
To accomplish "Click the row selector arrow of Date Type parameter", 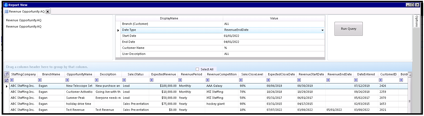I will (118, 30).
